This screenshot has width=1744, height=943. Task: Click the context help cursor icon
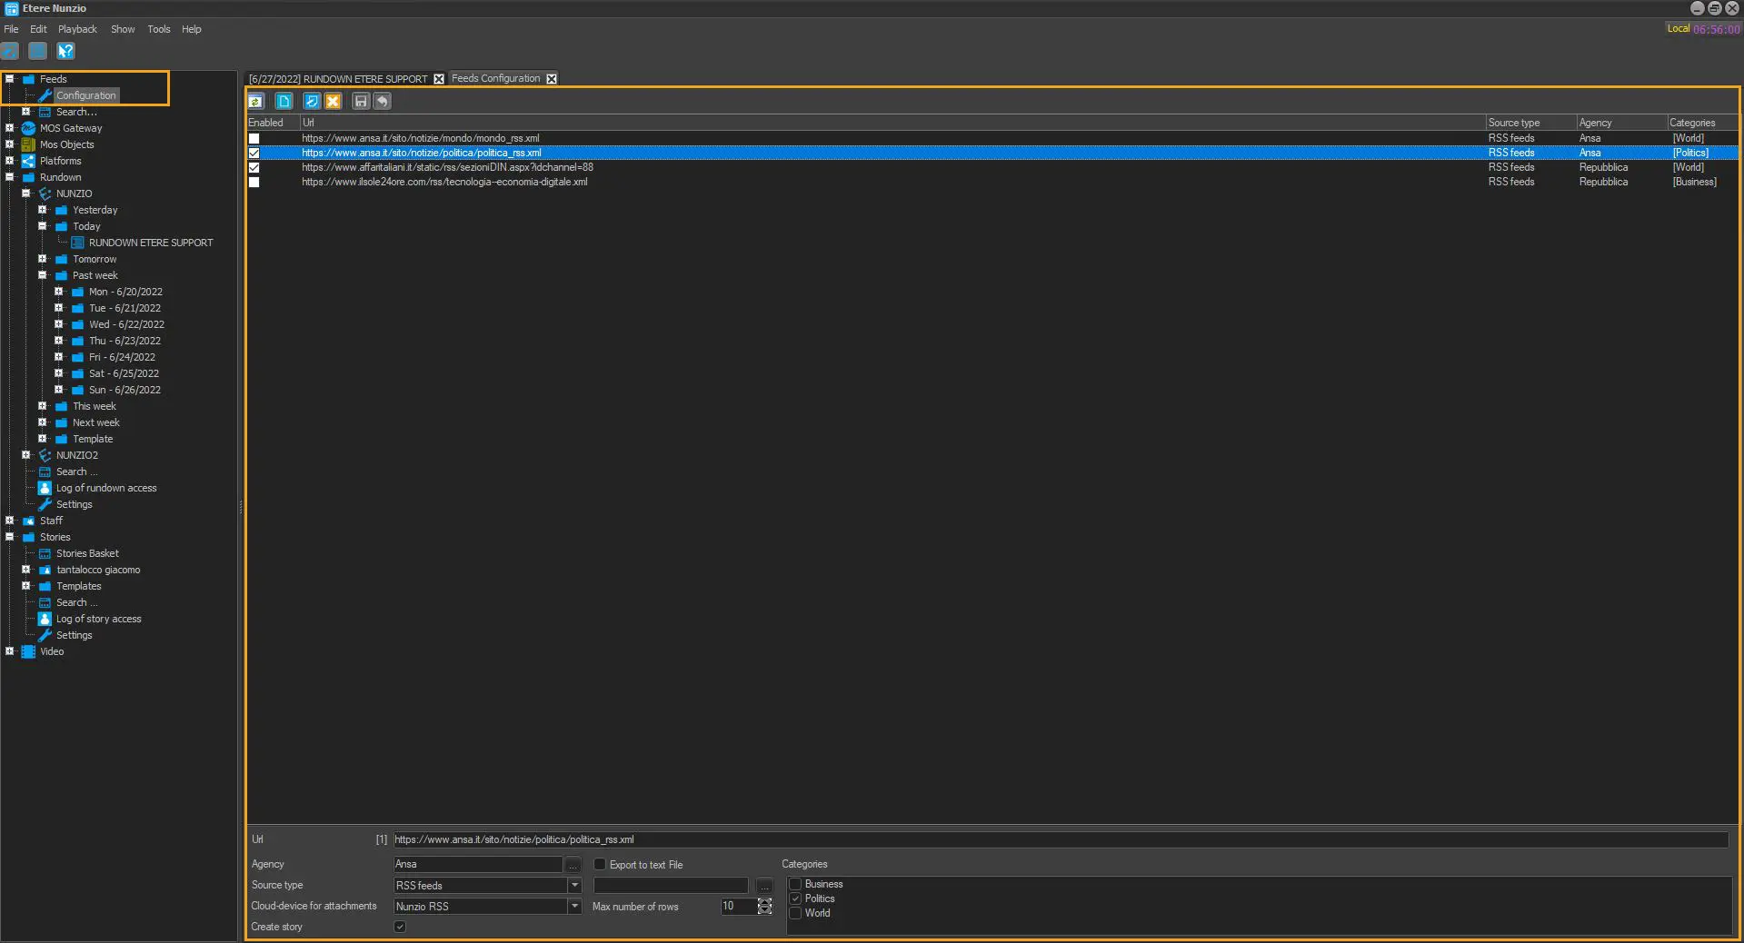65,51
